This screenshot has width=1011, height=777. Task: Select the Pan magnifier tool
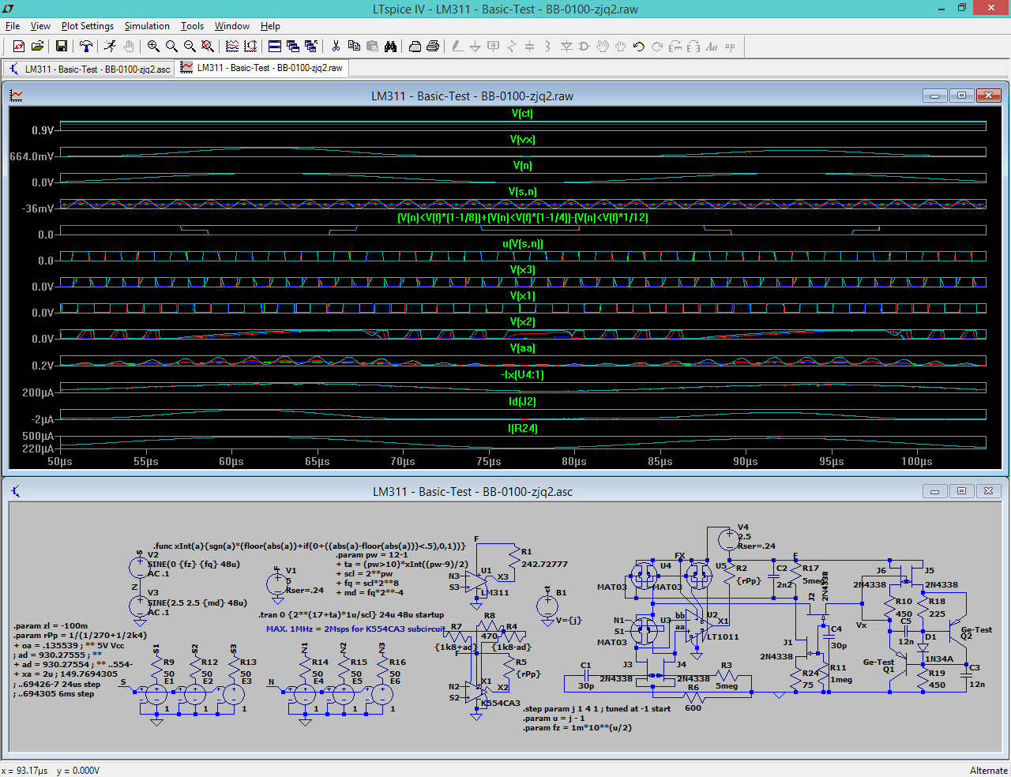point(171,47)
